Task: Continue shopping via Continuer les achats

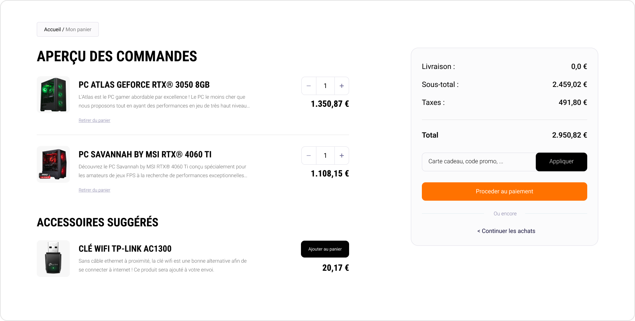Action: coord(506,231)
